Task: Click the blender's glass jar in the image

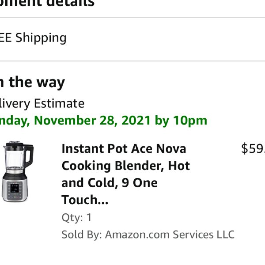Action: click(x=14, y=158)
